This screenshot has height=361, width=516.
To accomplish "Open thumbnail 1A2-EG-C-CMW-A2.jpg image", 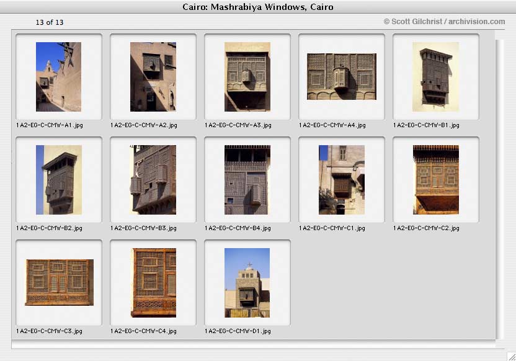I will (153, 77).
